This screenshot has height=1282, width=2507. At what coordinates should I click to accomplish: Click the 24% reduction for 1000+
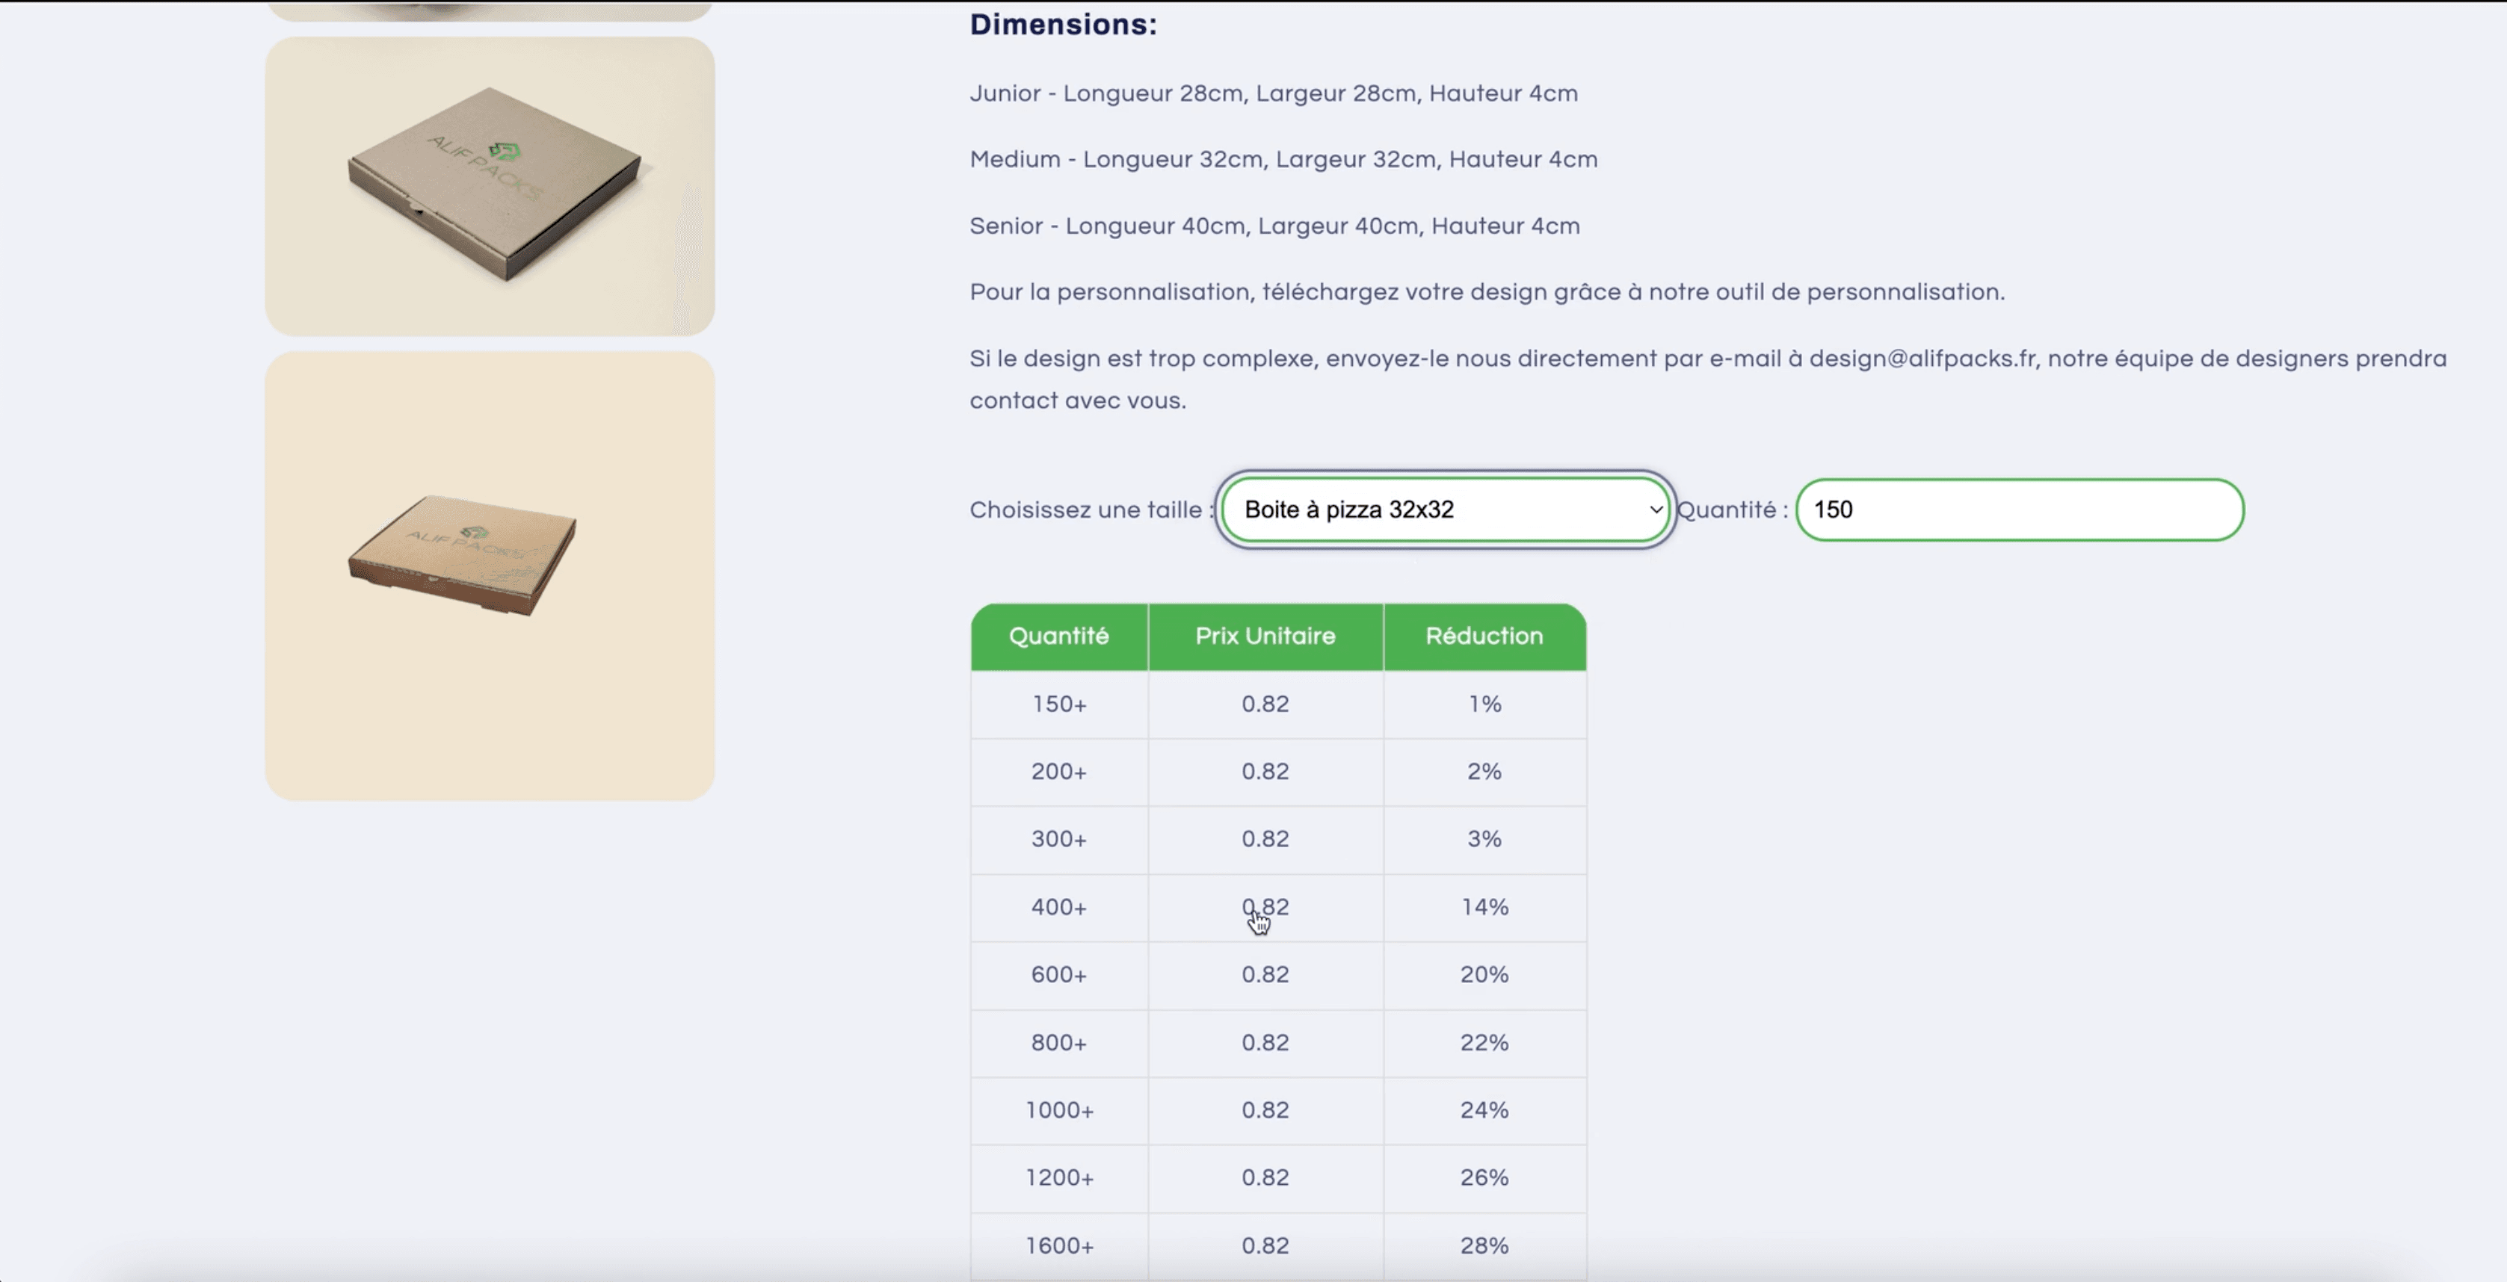pyautogui.click(x=1484, y=1110)
